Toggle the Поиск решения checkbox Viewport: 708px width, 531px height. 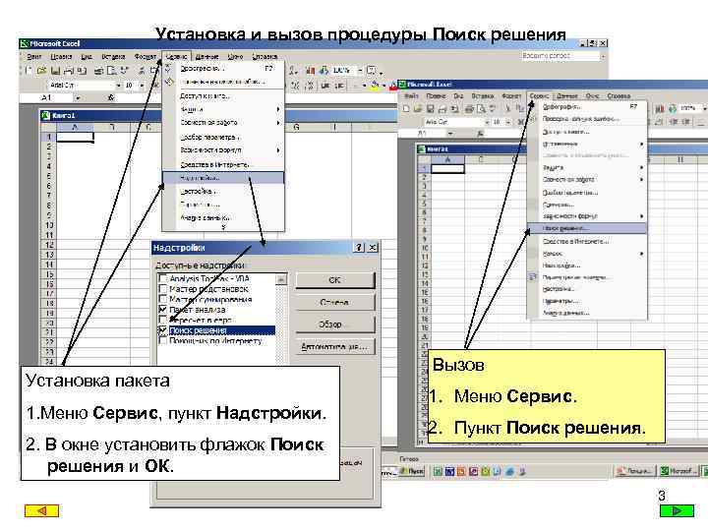pyautogui.click(x=163, y=330)
